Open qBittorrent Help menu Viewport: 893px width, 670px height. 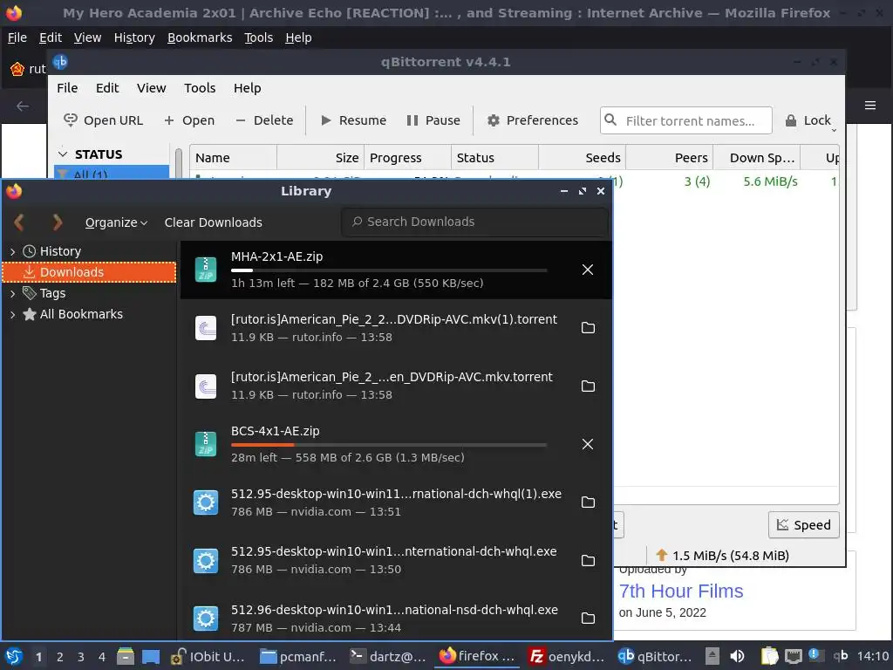(x=247, y=88)
